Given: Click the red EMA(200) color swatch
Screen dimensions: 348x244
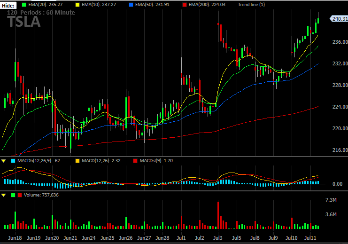Looking at the screenshot, I should pos(185,5).
